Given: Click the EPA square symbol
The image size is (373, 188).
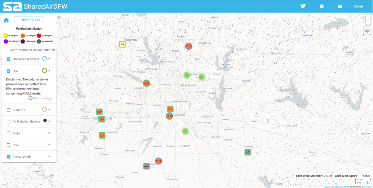Looking at the screenshot, I should 44,71.
